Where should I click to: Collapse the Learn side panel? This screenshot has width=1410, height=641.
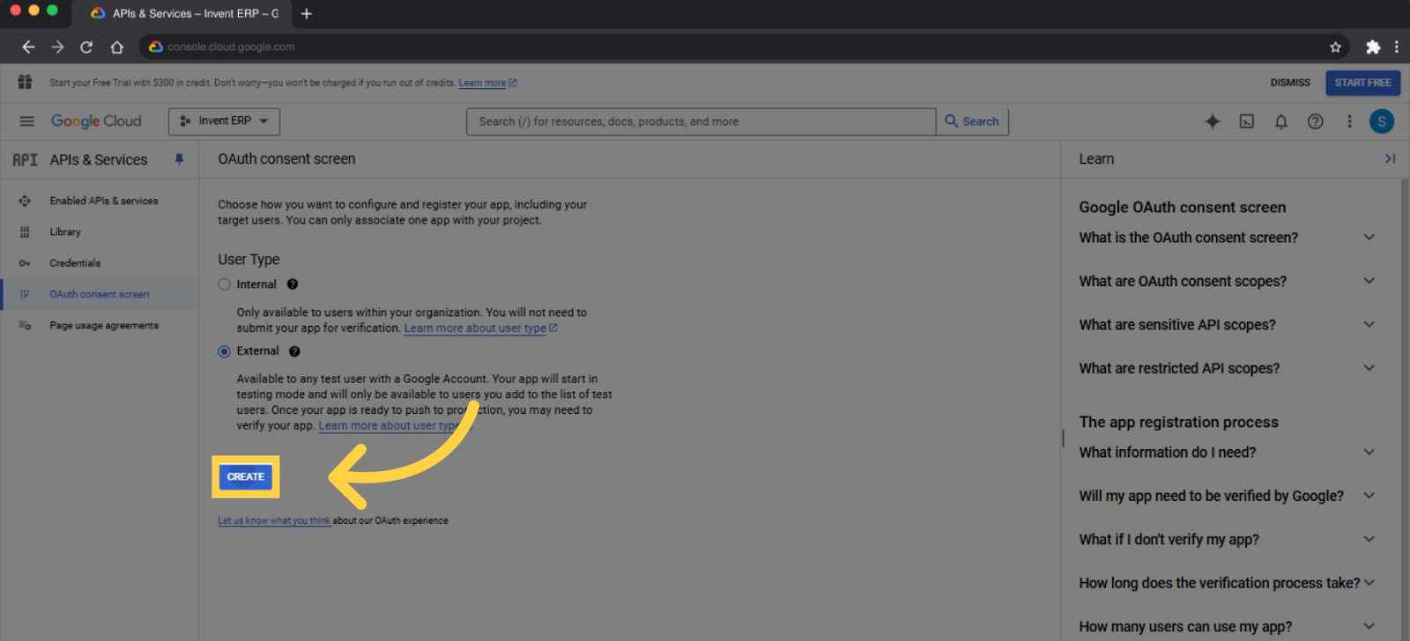[1390, 158]
